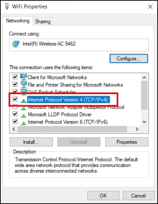Click the Network Adapter Multiplexor Protocol icon

pos(23,108)
